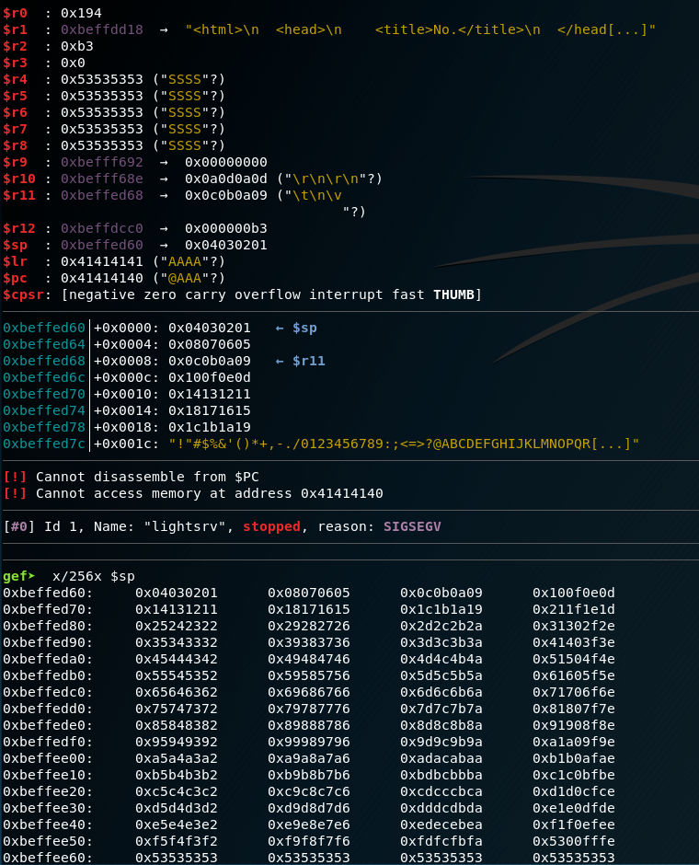
Task: Click the $r0 register label
Action: tap(15, 13)
